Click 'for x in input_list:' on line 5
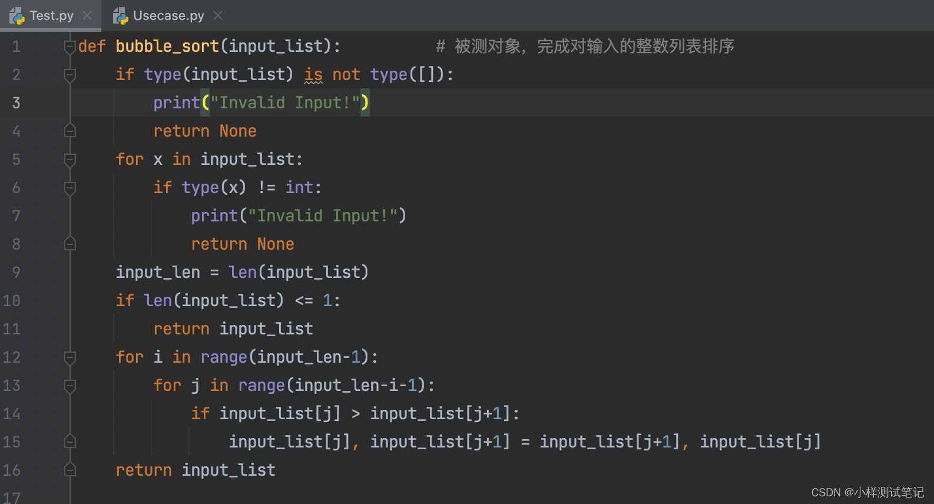The width and height of the screenshot is (934, 504). [209, 160]
